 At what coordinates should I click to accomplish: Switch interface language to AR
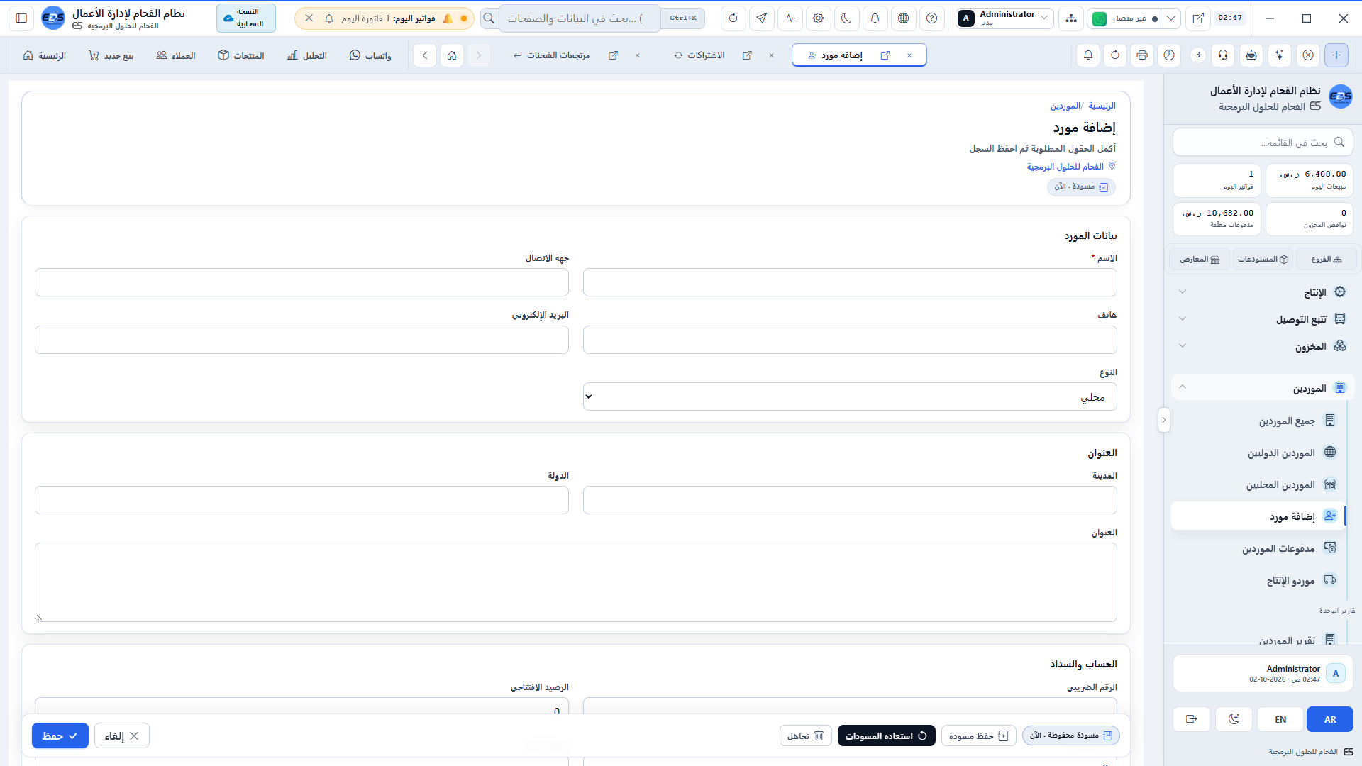[1330, 719]
